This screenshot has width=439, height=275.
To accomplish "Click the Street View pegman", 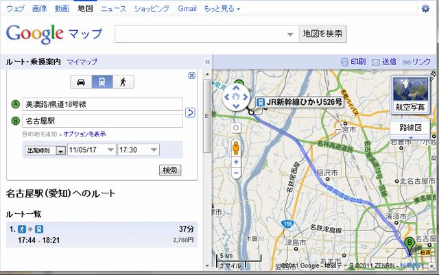I will [236, 147].
